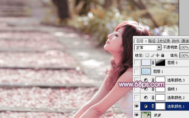Select the 选取颜色 2 mask thumbnail
The width and height of the screenshot is (189, 118).
point(160,97)
